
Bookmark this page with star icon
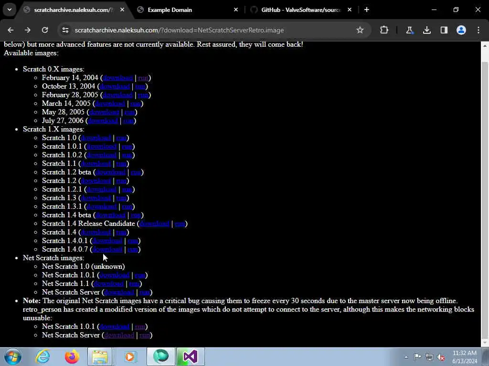click(360, 30)
